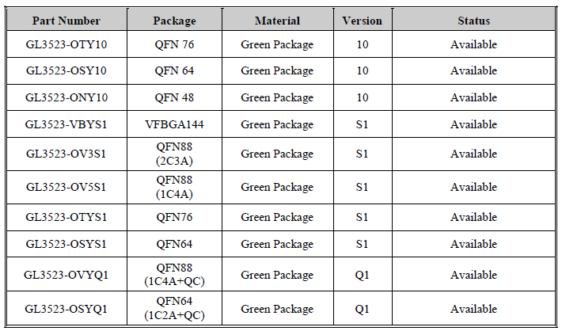Click the GL3523-OV5S1 part number cell

click(x=66, y=187)
